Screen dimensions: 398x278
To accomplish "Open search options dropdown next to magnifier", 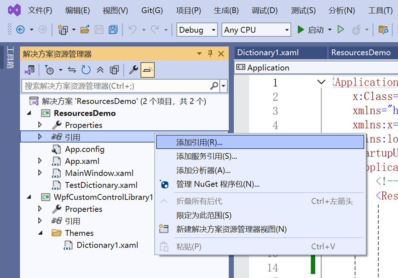I will (x=223, y=86).
